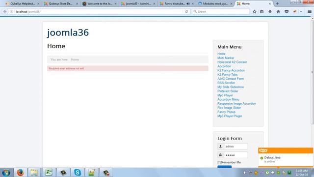Open Horizontal K2 Content Accordion link
Screen dimensions: 314x177
(x=232, y=64)
